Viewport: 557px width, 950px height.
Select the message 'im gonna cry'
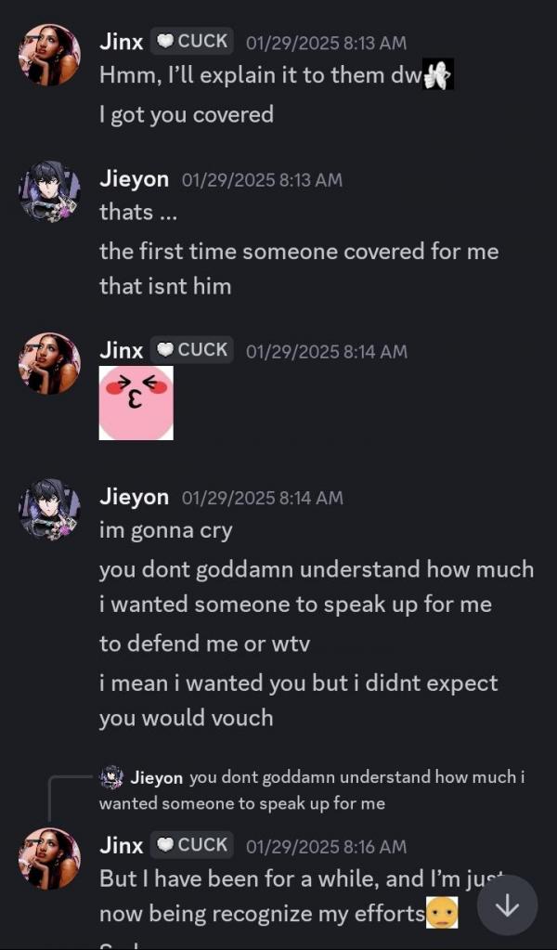pyautogui.click(x=166, y=531)
